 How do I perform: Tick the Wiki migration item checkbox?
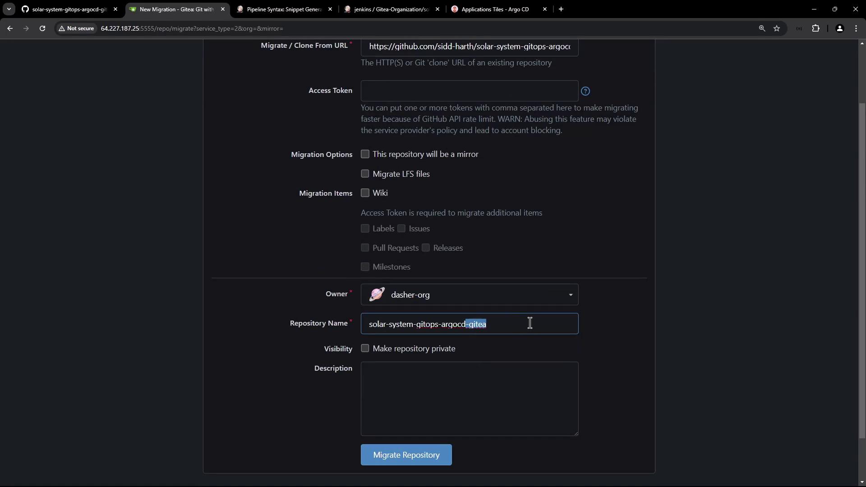365,193
